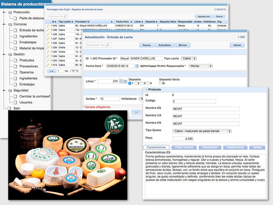273x205 pixels.
Task: Edit row 1.335 using pencil icon
Action: (48, 47)
